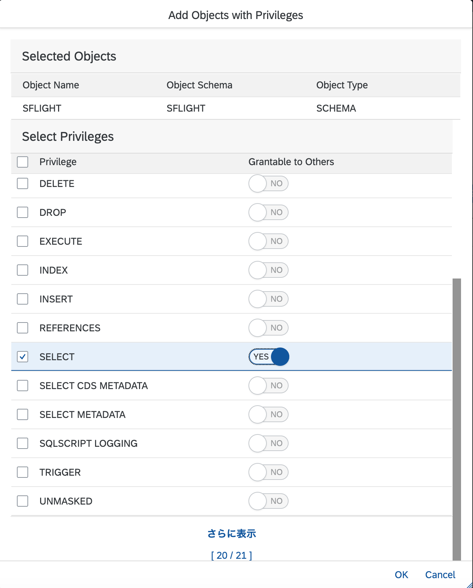Toggle grantable switch for SQLSCRIPT LOGGING
The width and height of the screenshot is (473, 588).
click(x=269, y=443)
